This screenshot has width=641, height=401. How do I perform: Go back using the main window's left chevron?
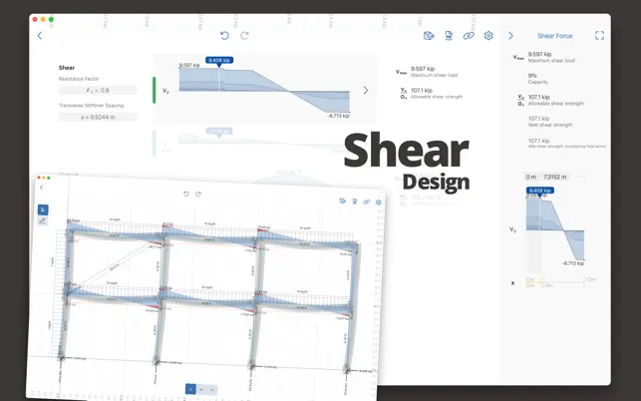click(x=40, y=36)
